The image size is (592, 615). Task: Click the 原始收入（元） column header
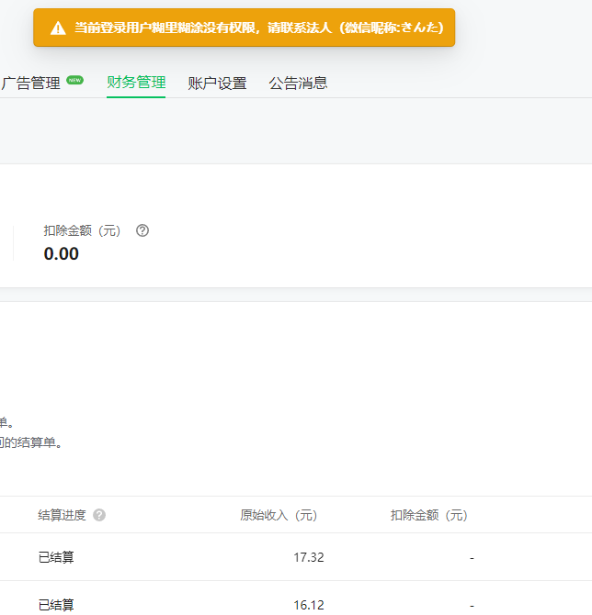279,515
